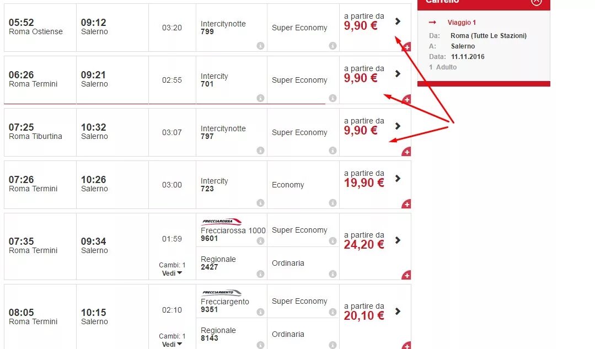
Task: Click info icon beside Intercity 701
Action: pyautogui.click(x=260, y=98)
